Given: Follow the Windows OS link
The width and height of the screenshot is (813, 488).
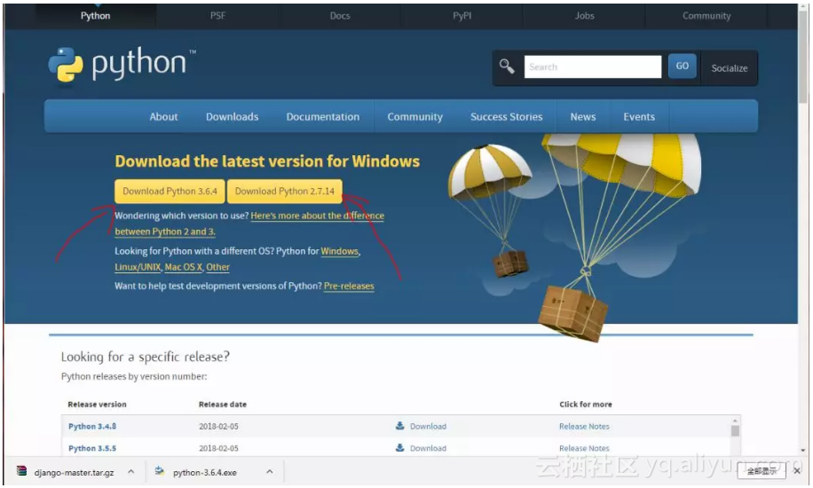Looking at the screenshot, I should coord(340,251).
